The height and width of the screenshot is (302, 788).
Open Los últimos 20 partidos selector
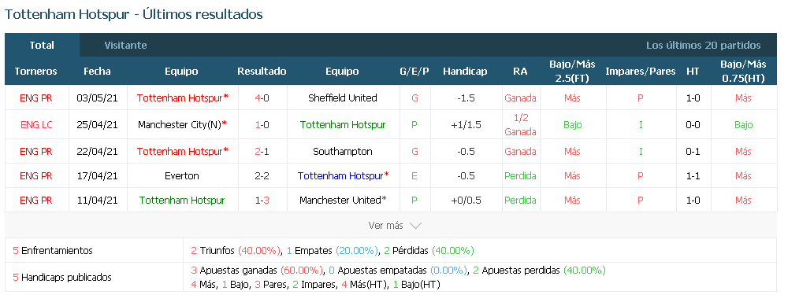(x=703, y=45)
